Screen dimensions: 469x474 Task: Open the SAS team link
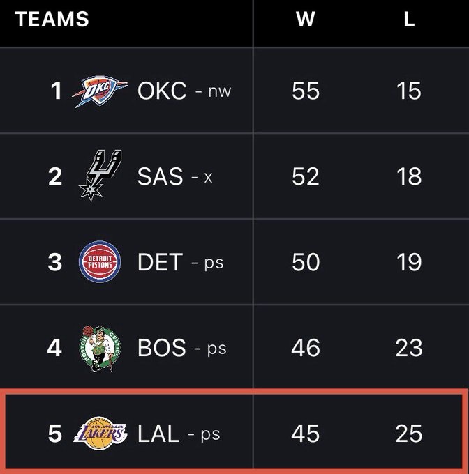tap(161, 176)
